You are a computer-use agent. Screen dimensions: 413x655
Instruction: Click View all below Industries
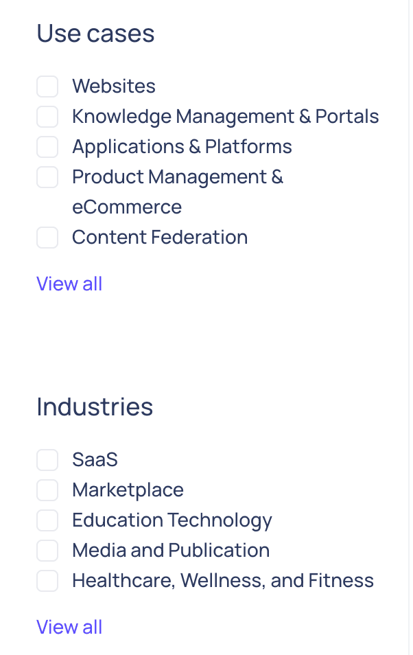pyautogui.click(x=69, y=627)
